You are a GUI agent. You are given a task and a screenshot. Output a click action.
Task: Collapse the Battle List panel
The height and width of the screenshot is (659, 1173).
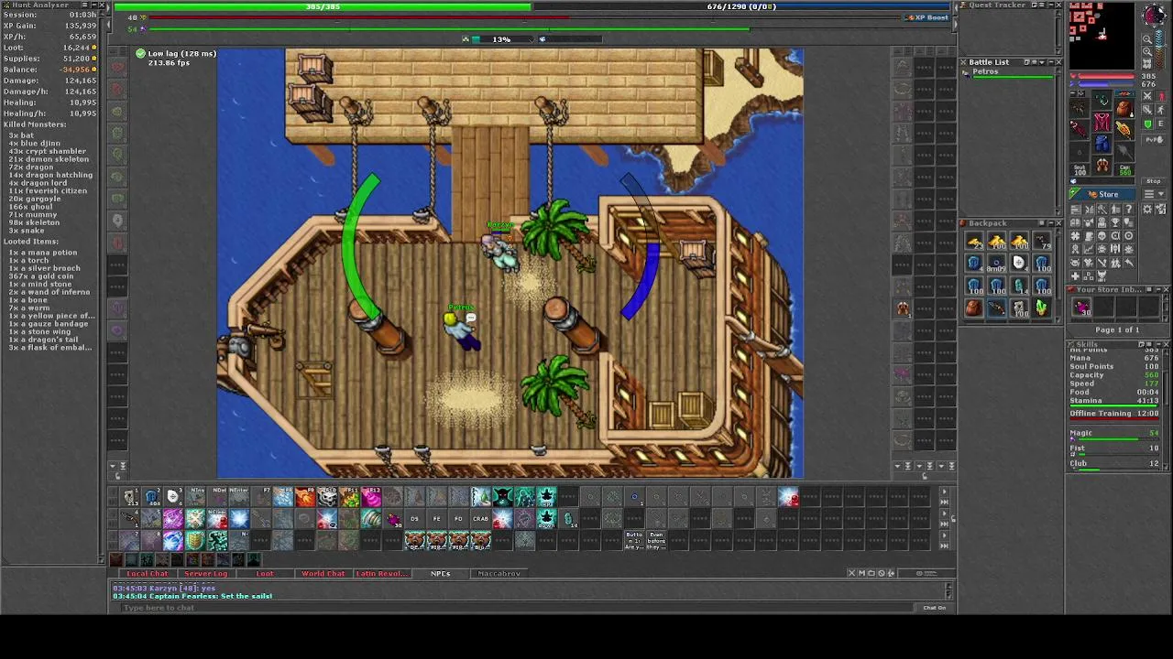click(x=1050, y=62)
